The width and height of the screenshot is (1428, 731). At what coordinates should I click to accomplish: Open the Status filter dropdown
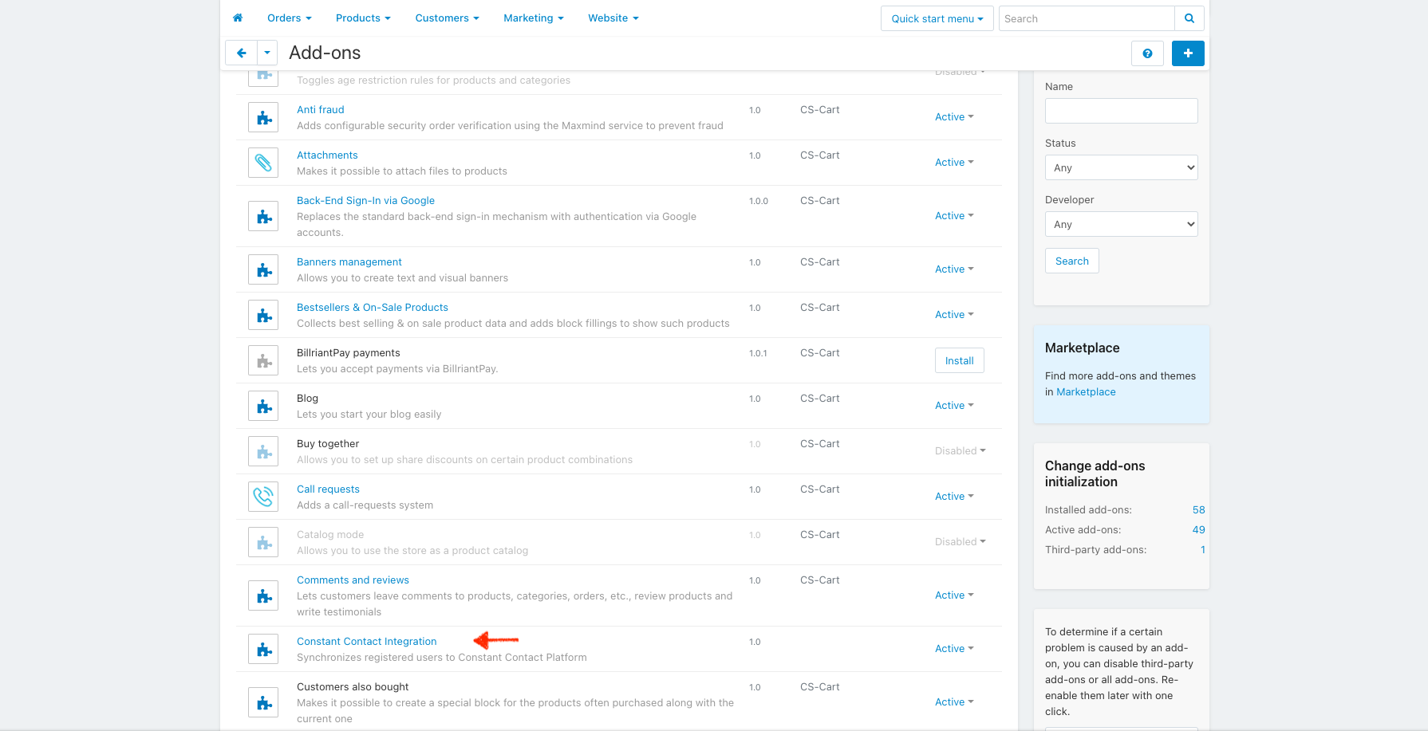point(1121,168)
